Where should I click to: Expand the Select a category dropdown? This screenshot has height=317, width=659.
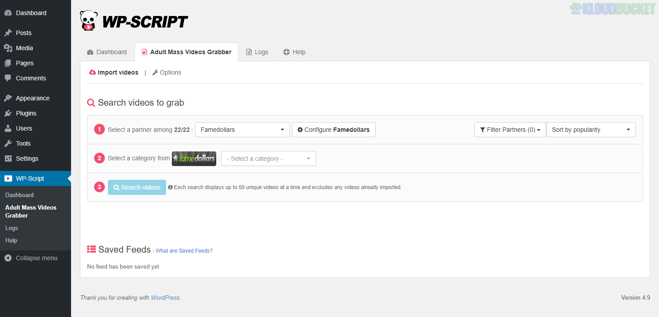pyautogui.click(x=268, y=158)
